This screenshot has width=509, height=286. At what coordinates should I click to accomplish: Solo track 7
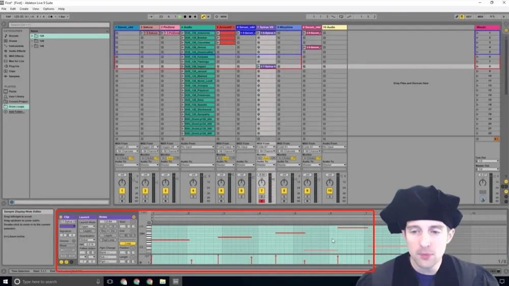click(x=262, y=197)
